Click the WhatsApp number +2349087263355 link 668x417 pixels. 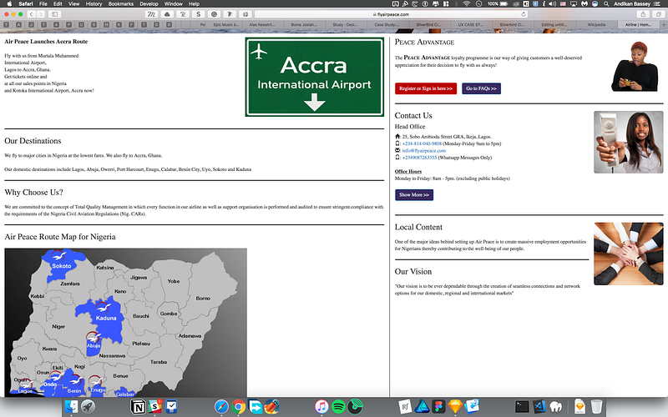[x=419, y=158]
